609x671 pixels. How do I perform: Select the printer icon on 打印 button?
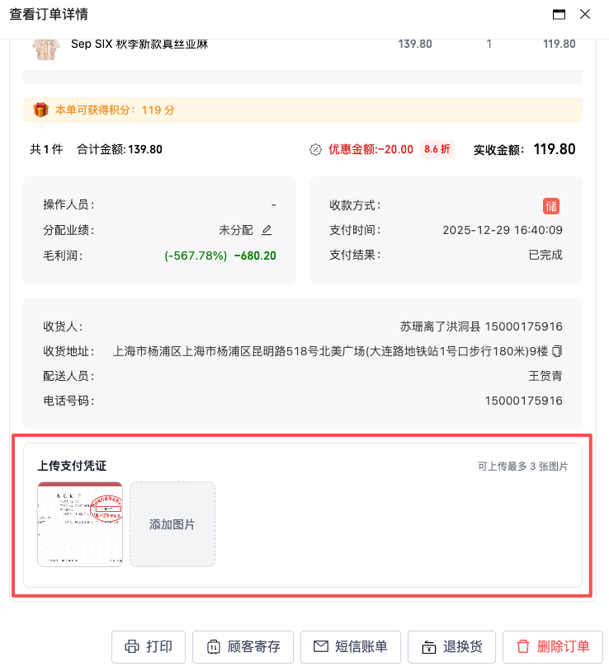click(134, 647)
